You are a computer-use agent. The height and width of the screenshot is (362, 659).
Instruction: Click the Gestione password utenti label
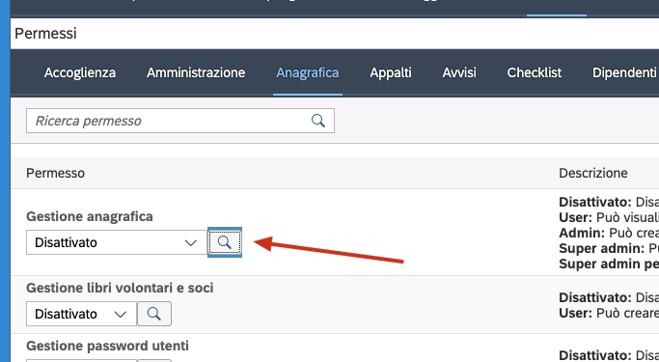pyautogui.click(x=108, y=346)
